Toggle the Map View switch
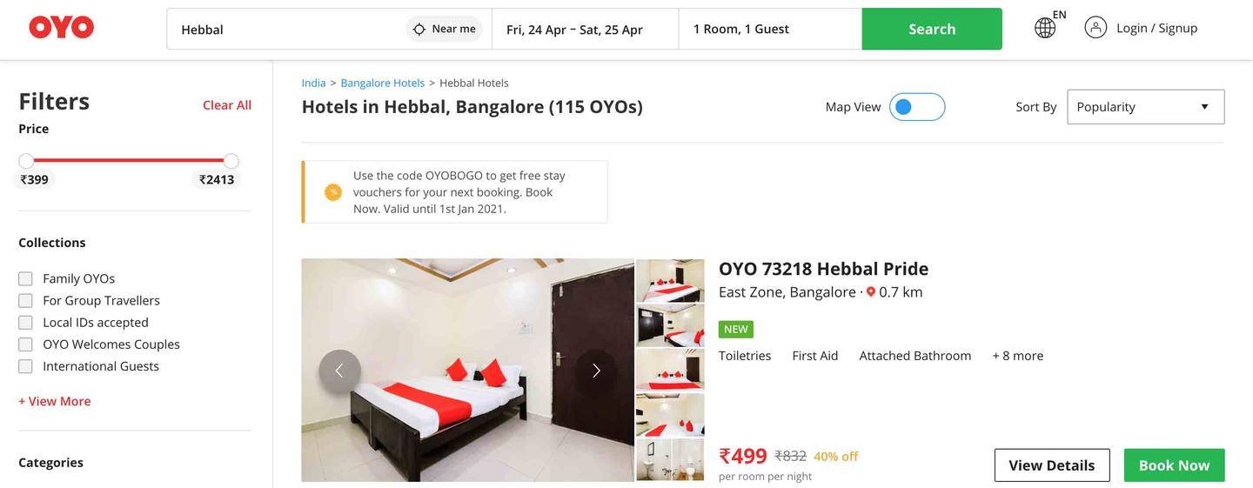Image resolution: width=1253 pixels, height=488 pixels. click(917, 107)
